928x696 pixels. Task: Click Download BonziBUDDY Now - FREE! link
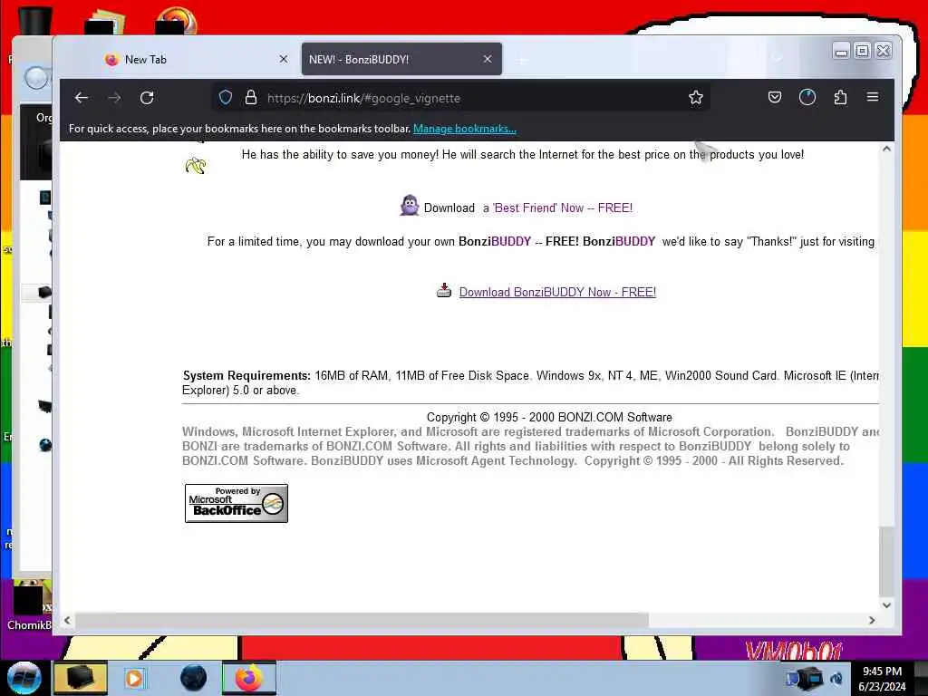[x=557, y=292]
